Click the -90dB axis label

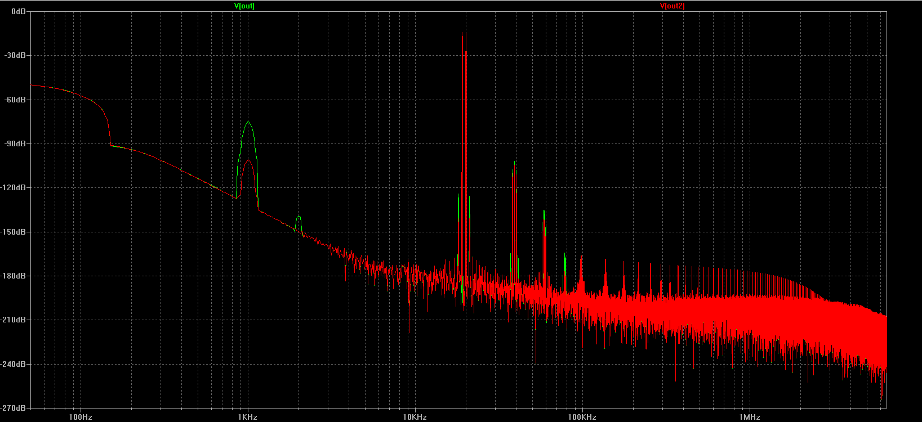click(16, 143)
